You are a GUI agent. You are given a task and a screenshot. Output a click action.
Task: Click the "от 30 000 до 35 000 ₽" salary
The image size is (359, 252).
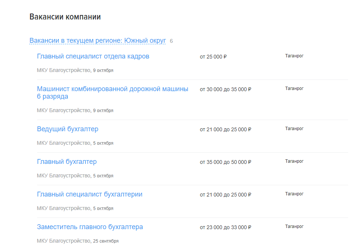click(x=225, y=90)
